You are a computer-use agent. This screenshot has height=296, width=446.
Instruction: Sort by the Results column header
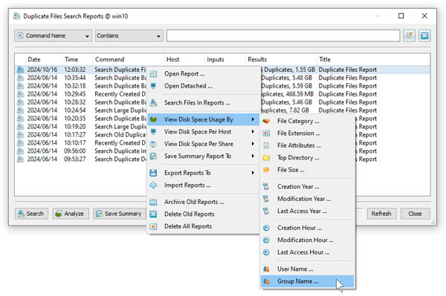point(281,59)
